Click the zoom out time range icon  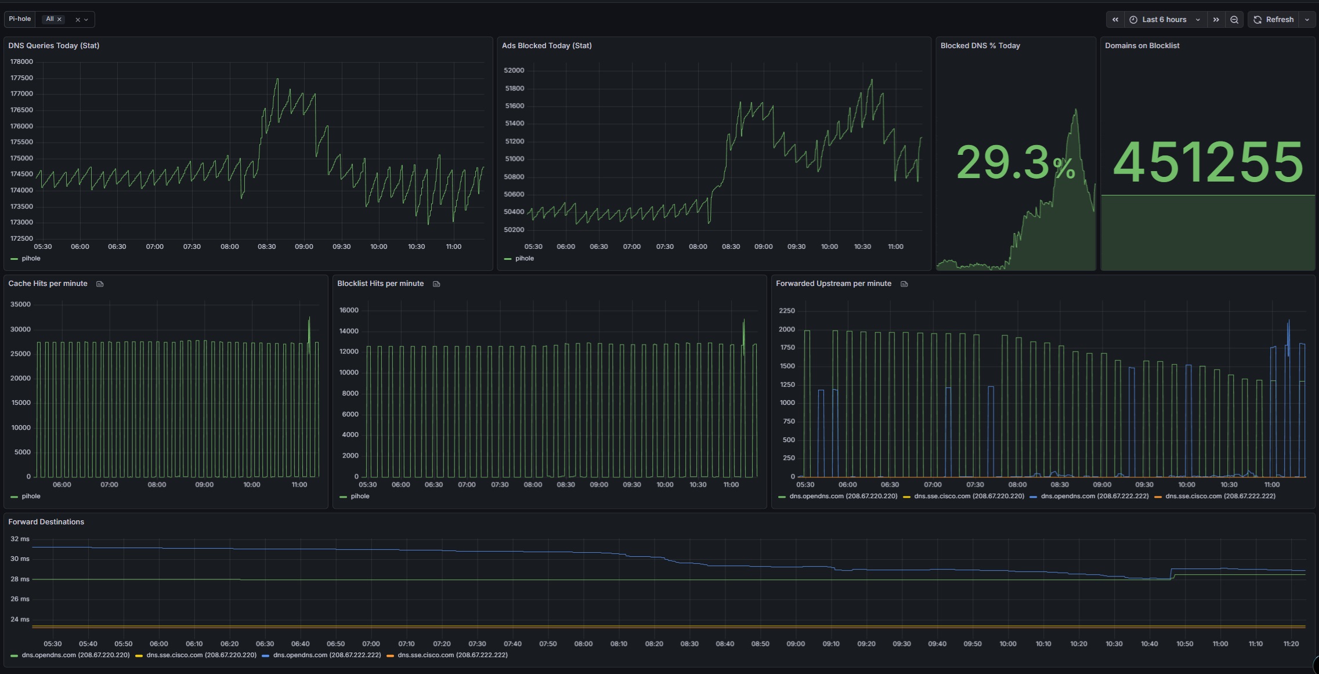(1234, 20)
